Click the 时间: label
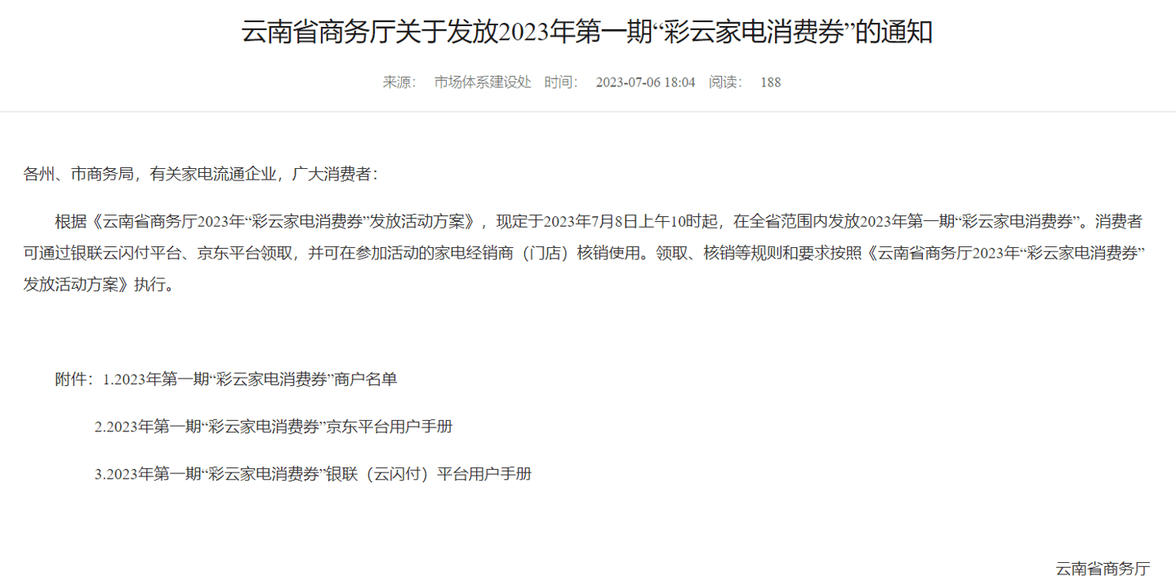This screenshot has width=1176, height=585. click(x=561, y=82)
